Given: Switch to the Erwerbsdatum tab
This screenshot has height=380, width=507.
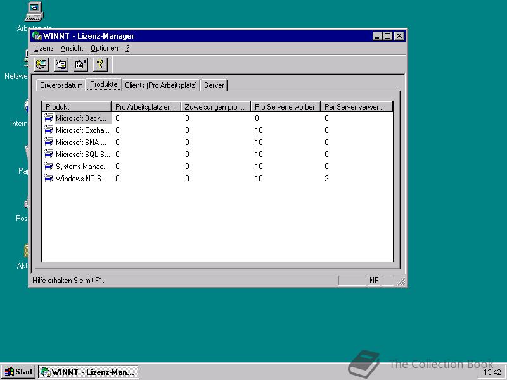Looking at the screenshot, I should (61, 85).
